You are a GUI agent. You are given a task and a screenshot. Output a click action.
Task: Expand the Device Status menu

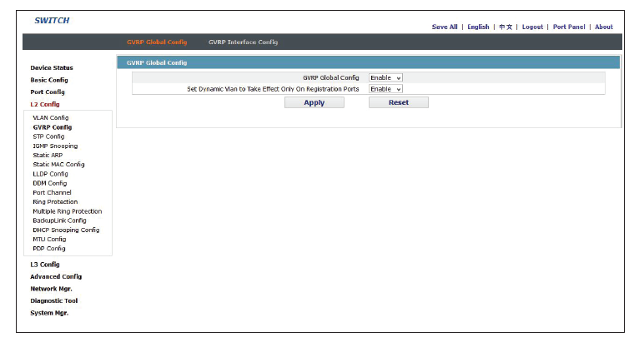tap(52, 68)
